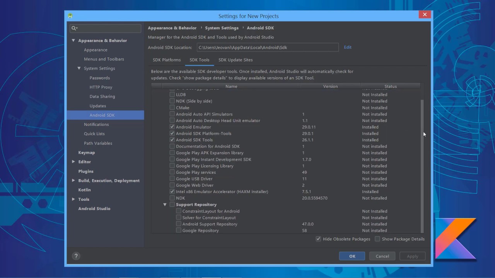Open Path Variables settings

click(98, 143)
